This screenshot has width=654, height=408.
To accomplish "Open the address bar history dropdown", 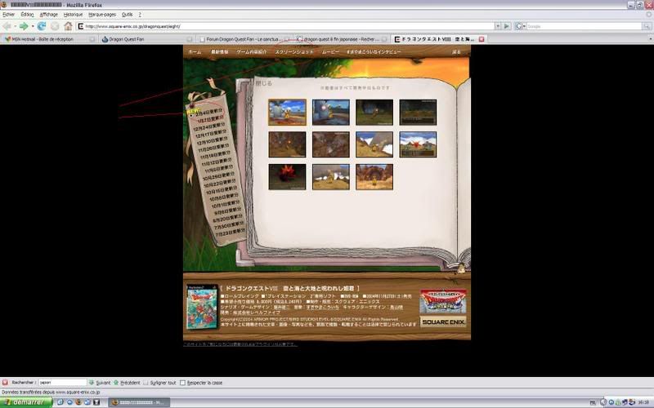I will (x=498, y=26).
